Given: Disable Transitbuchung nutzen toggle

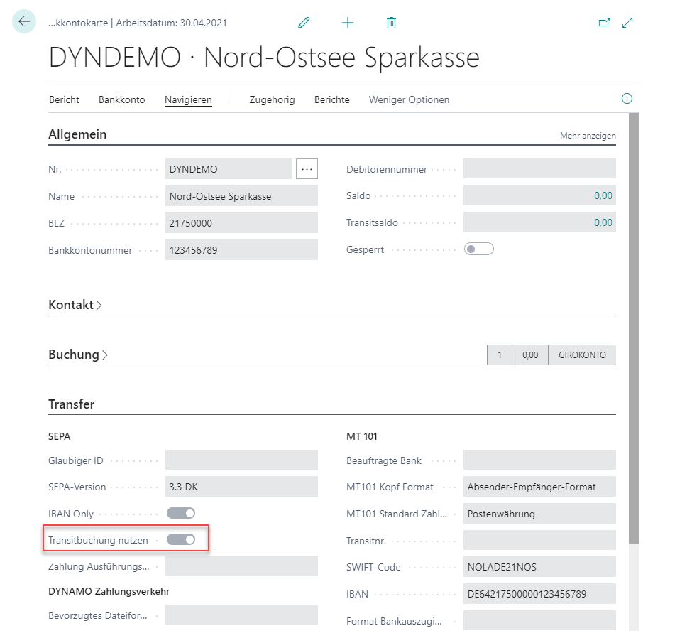Looking at the screenshot, I should click(180, 540).
